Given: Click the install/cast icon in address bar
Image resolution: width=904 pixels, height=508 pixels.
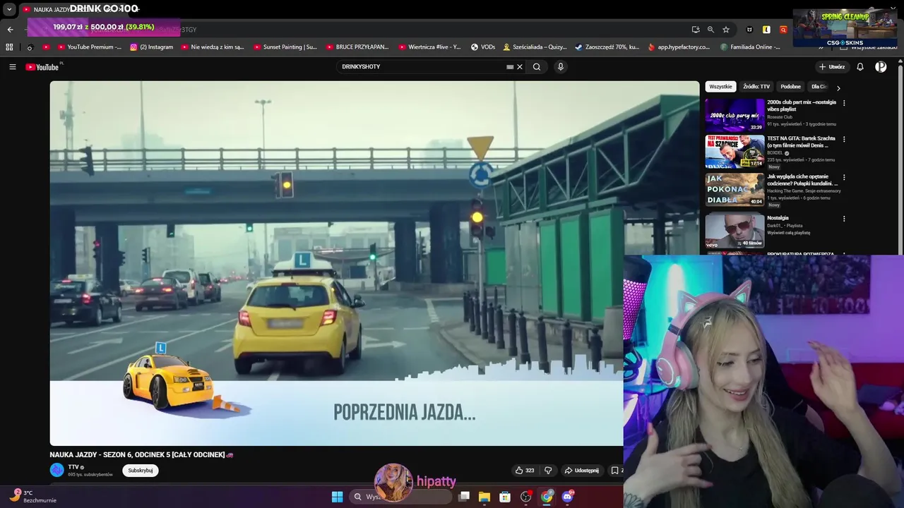Looking at the screenshot, I should [x=696, y=30].
